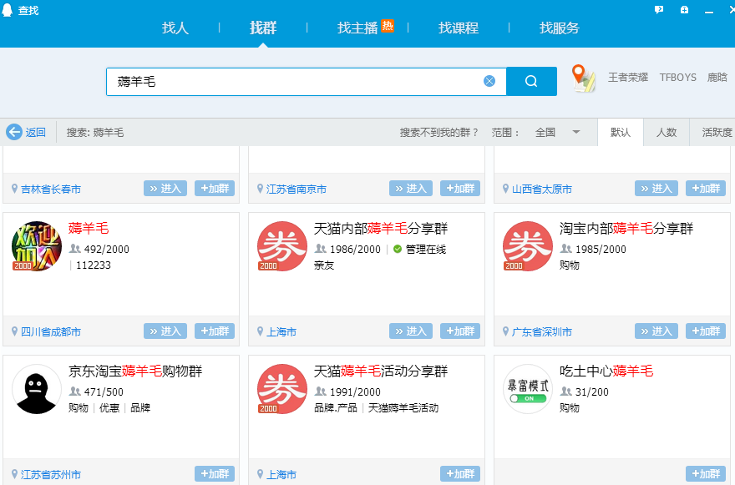The height and width of the screenshot is (485, 735).
Task: Click 加群 on the 四川省成都市 card
Action: tap(215, 331)
